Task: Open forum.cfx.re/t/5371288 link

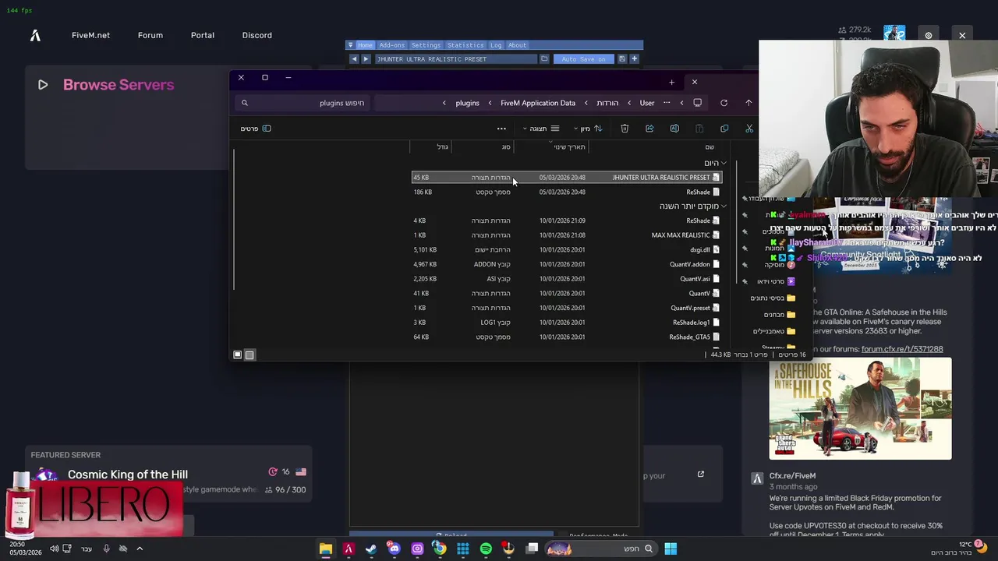Action: tap(902, 349)
